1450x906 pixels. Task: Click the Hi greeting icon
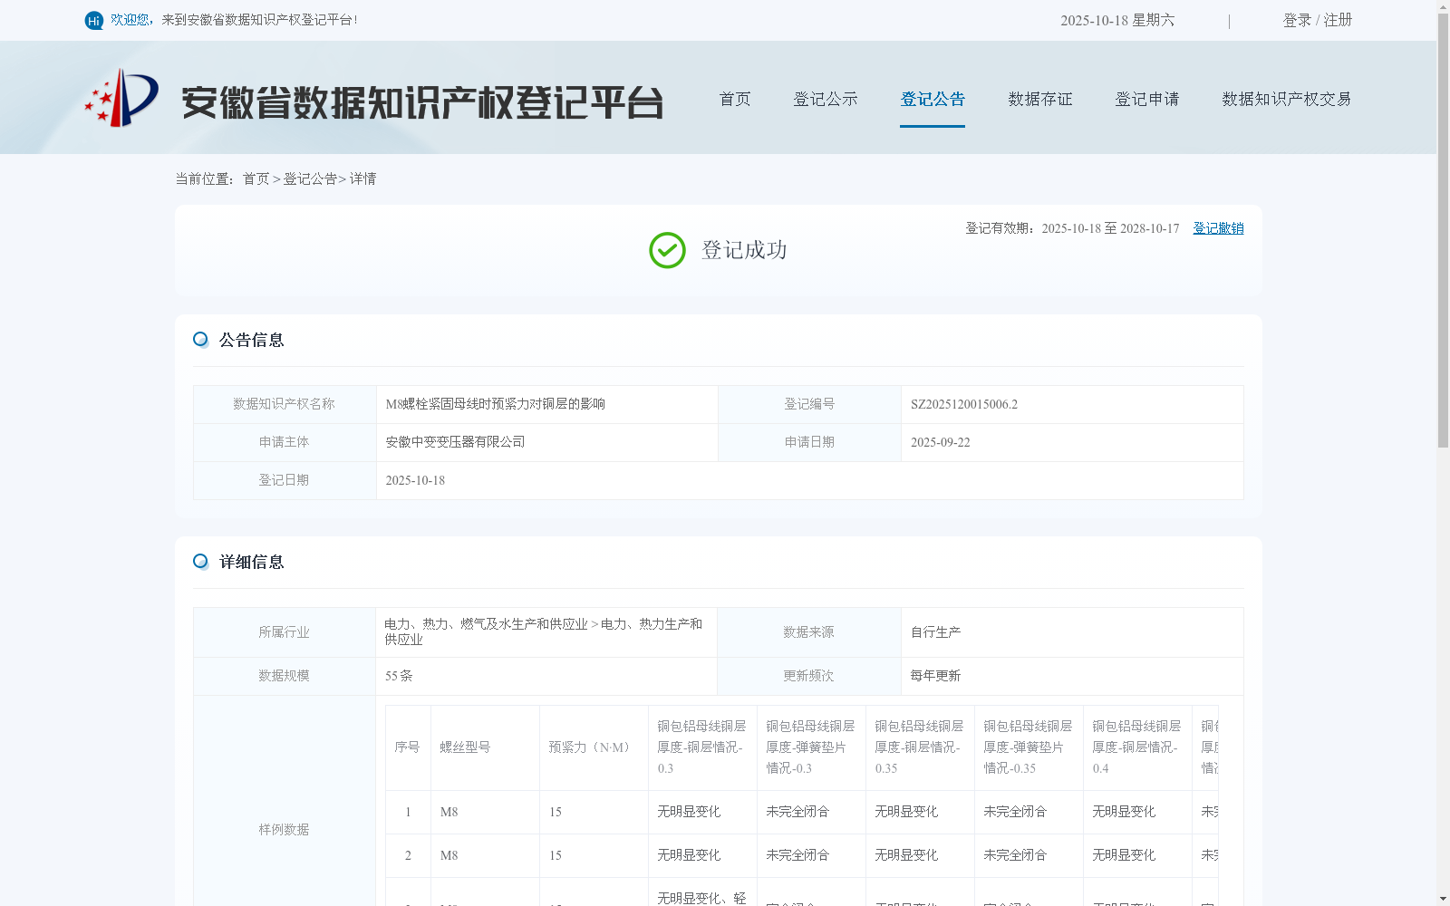[93, 19]
